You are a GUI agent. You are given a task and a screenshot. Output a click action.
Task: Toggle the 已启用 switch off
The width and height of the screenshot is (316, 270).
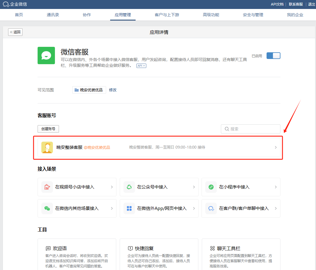(273, 56)
